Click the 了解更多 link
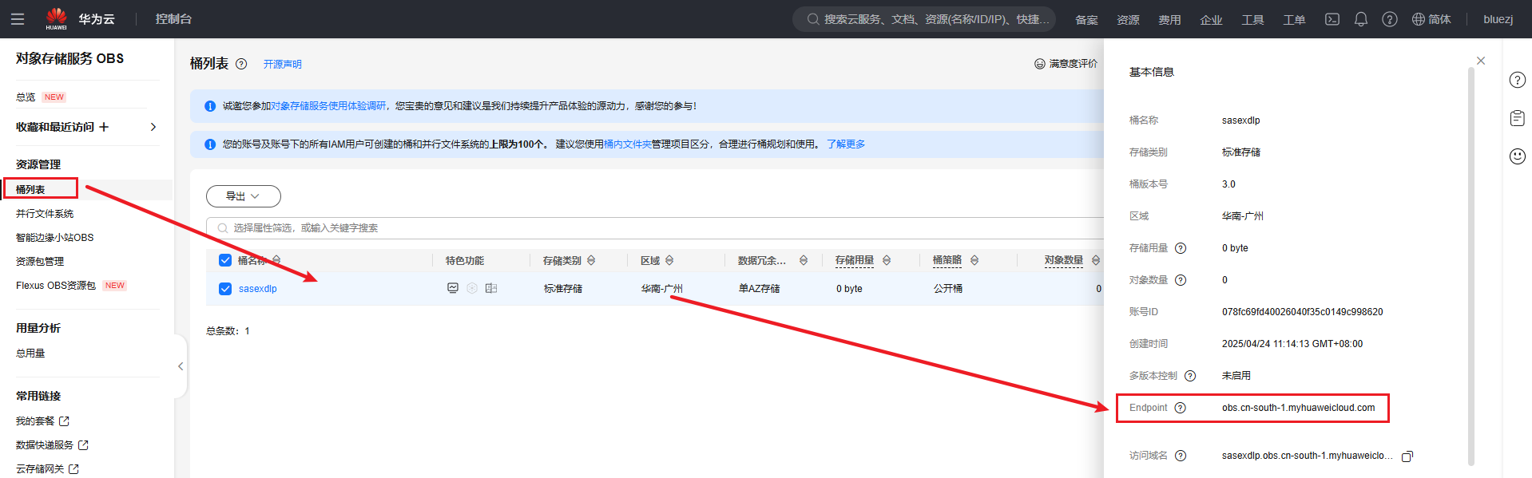This screenshot has height=478, width=1532. pyautogui.click(x=845, y=144)
